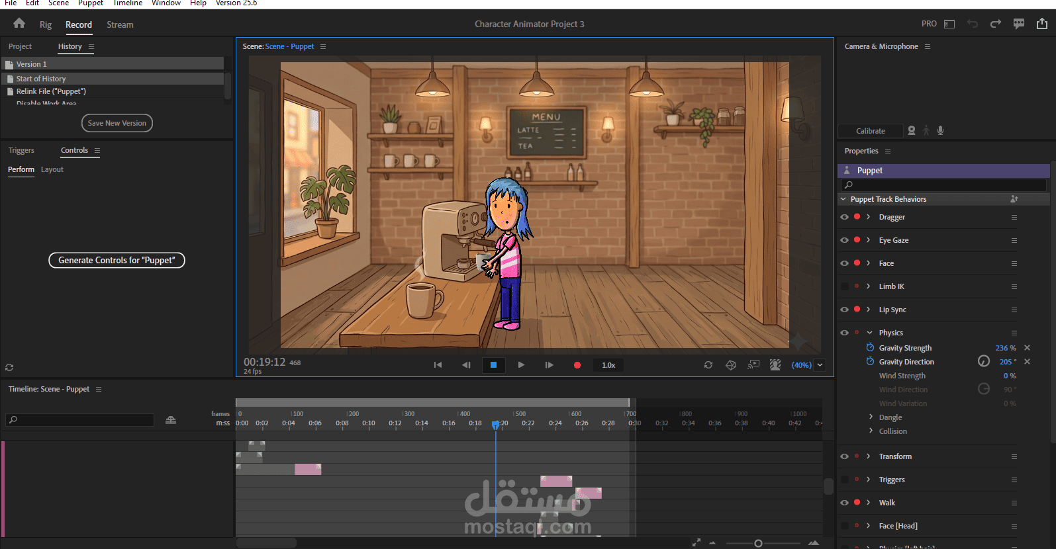This screenshot has height=549, width=1056.
Task: Click the Save New Version button
Action: [117, 123]
